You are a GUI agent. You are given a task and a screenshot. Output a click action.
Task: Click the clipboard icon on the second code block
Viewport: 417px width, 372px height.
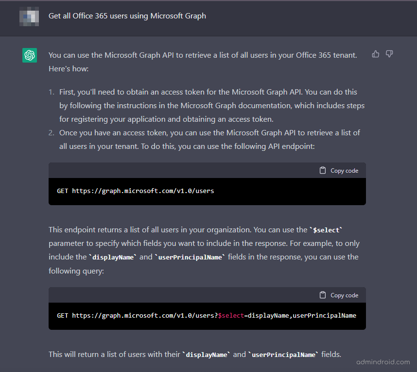pos(322,295)
